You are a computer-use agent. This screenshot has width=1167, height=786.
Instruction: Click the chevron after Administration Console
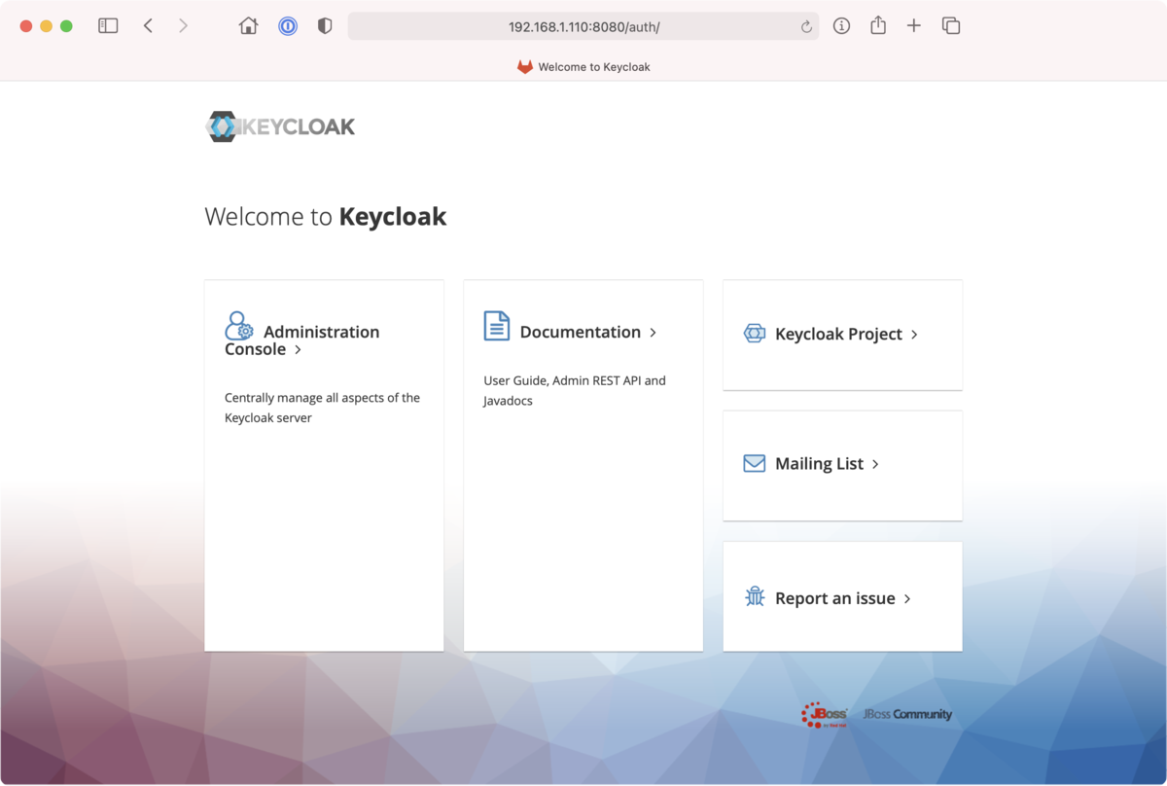pyautogui.click(x=298, y=349)
